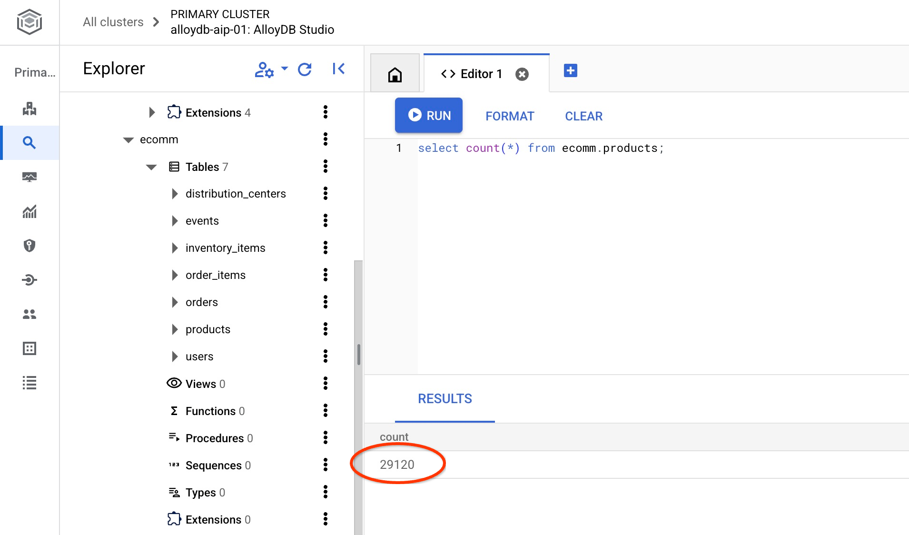Click the shield security icon in sidebar

tap(30, 246)
